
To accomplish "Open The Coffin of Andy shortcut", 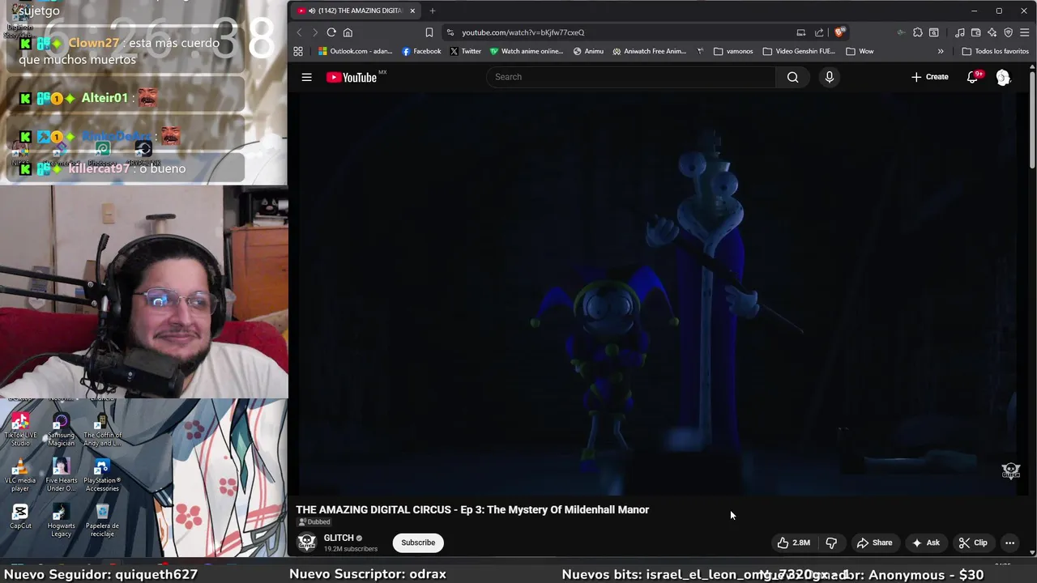I will tap(102, 429).
